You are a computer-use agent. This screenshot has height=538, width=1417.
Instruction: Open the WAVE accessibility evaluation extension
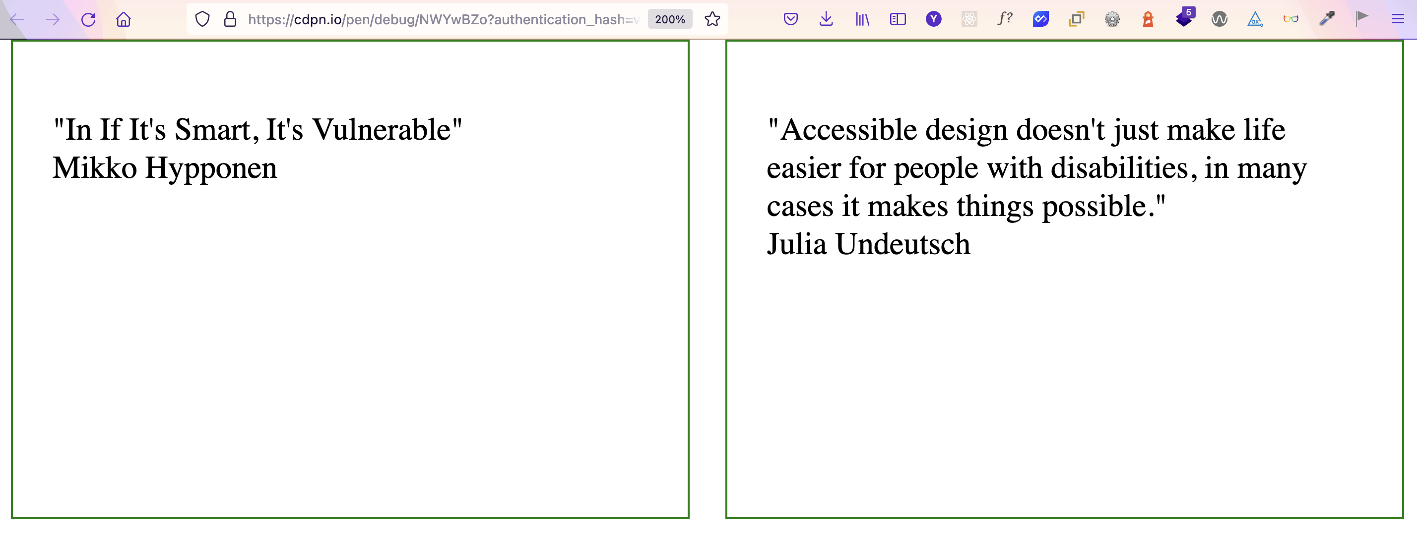[x=1220, y=20]
